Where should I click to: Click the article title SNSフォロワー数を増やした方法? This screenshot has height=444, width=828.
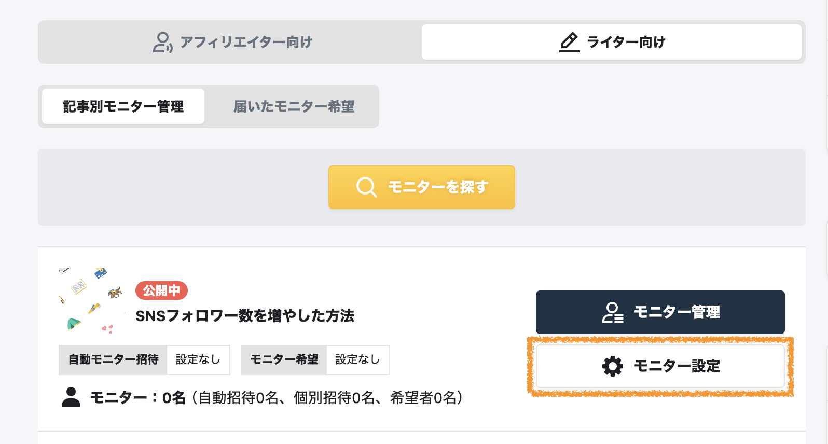[x=245, y=315]
